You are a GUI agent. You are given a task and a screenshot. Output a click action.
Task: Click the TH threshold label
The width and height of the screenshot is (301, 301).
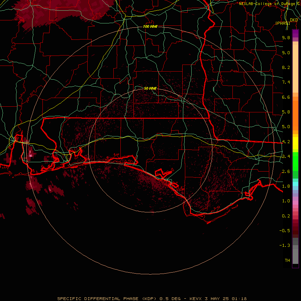pyautogui.click(x=287, y=261)
